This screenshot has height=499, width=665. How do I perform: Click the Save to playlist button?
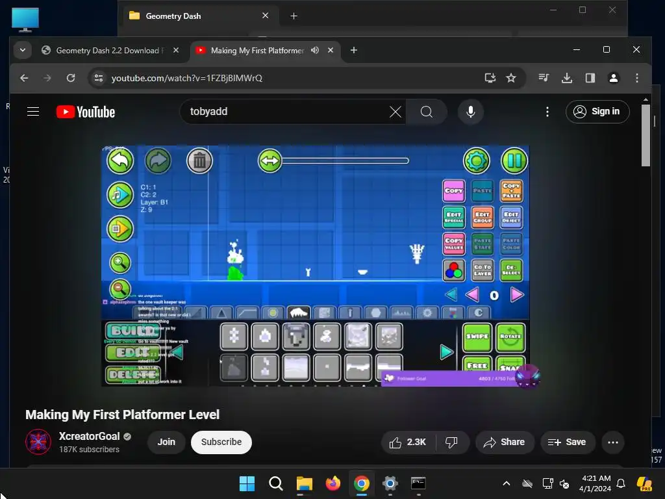coord(567,442)
